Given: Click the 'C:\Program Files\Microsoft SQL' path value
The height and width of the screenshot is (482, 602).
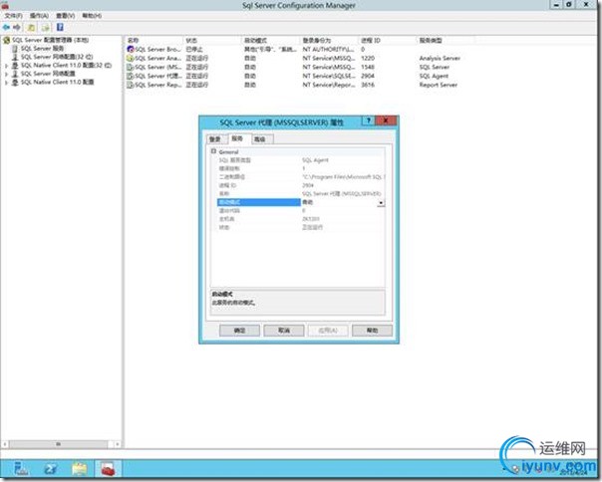Looking at the screenshot, I should [343, 177].
